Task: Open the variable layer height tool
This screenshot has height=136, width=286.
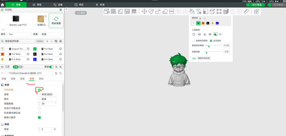Action: tap(134, 11)
